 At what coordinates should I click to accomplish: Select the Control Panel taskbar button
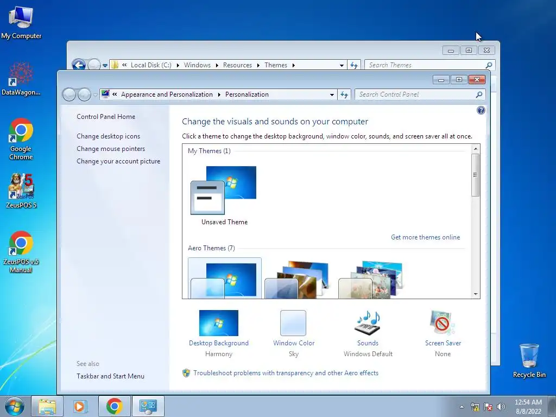148,406
